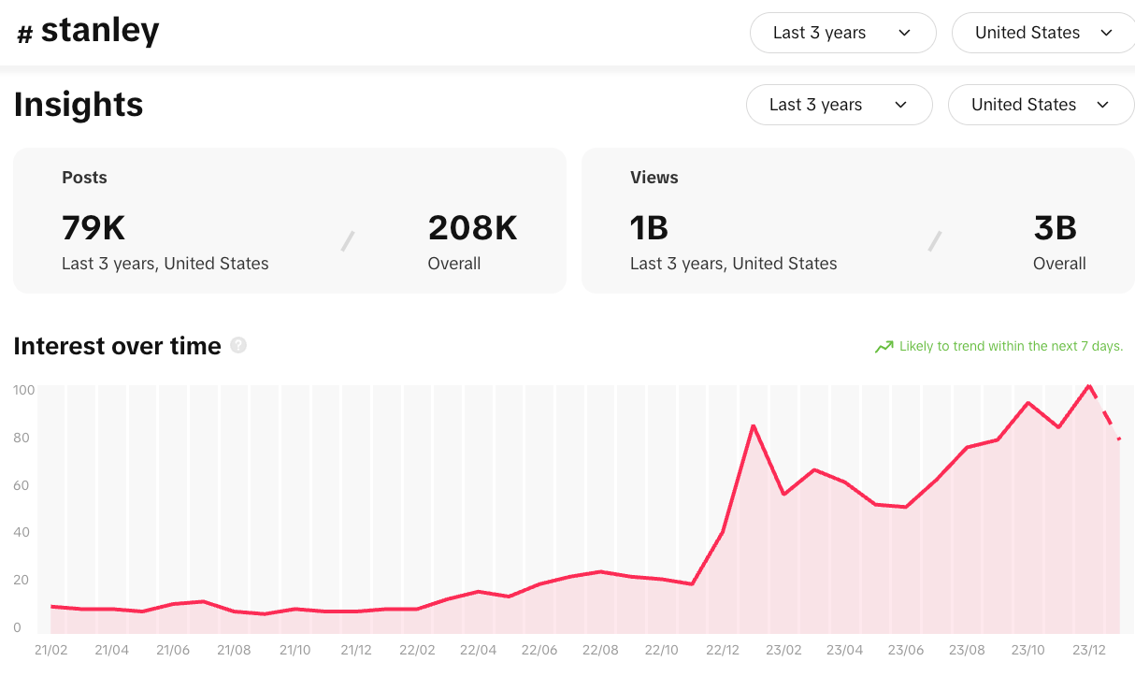Open Insights United States region dropdown
The image size is (1135, 676).
click(x=1041, y=105)
